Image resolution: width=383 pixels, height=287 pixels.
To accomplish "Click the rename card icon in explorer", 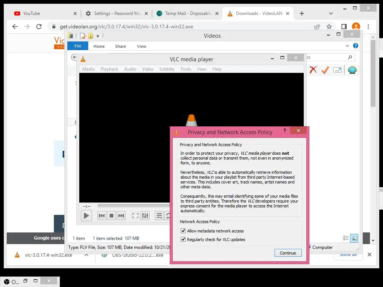I will tap(337, 70).
